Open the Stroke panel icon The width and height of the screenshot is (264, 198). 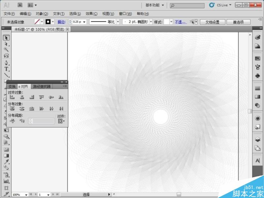click(257, 88)
